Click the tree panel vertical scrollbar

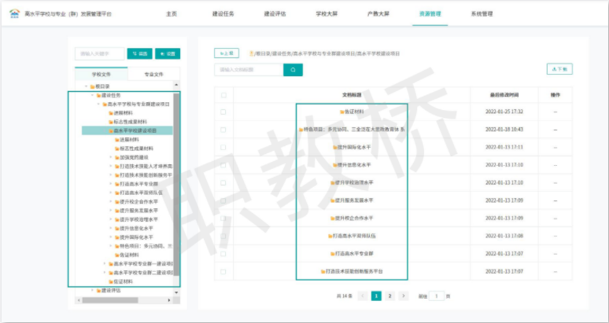point(177,184)
